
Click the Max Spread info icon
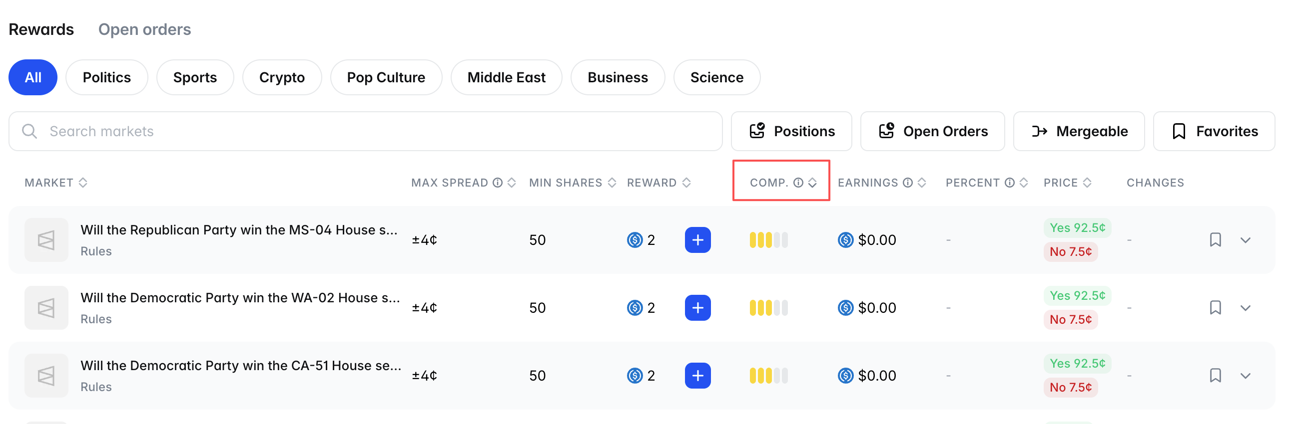pos(498,183)
